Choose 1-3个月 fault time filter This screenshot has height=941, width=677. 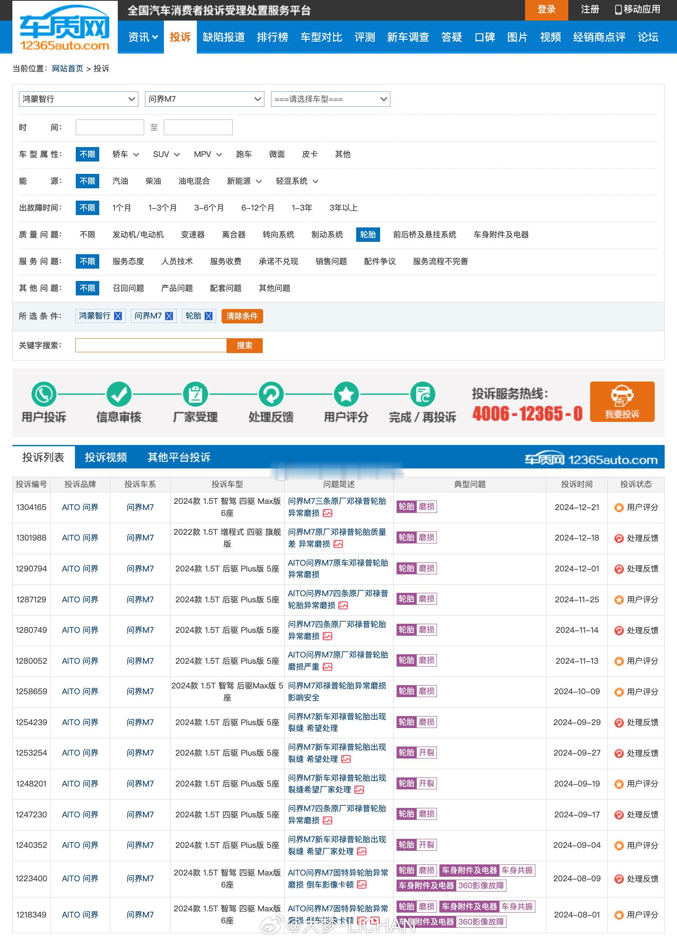click(x=163, y=208)
